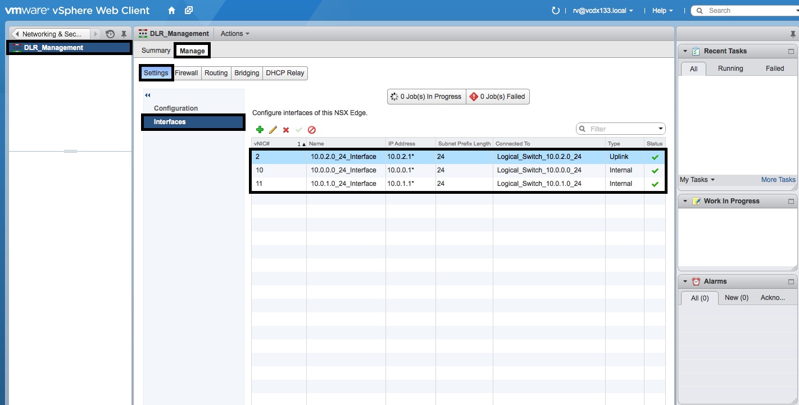The width and height of the screenshot is (799, 405).
Task: Open the recent objects history icon
Action: point(110,34)
